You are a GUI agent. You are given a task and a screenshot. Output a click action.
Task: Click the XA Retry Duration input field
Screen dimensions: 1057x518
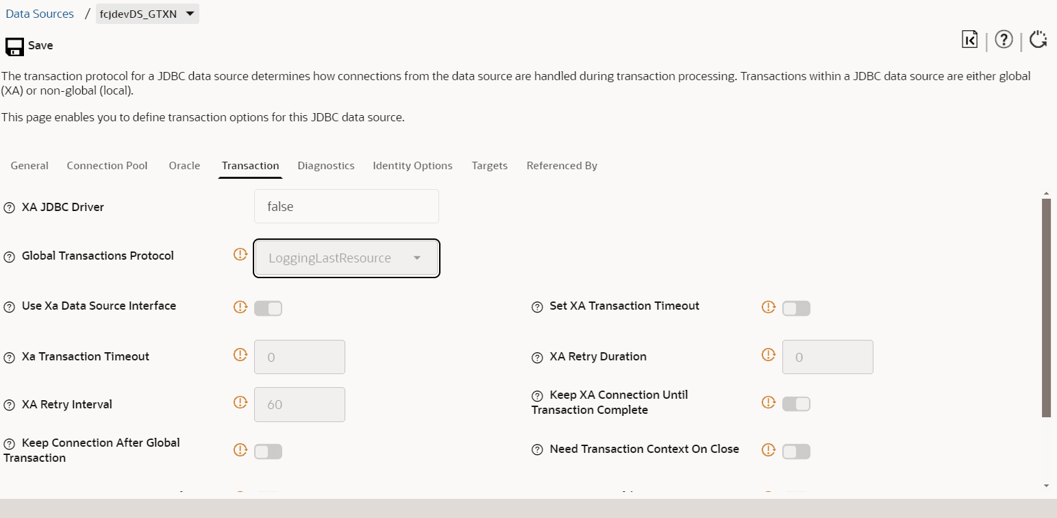(x=828, y=357)
